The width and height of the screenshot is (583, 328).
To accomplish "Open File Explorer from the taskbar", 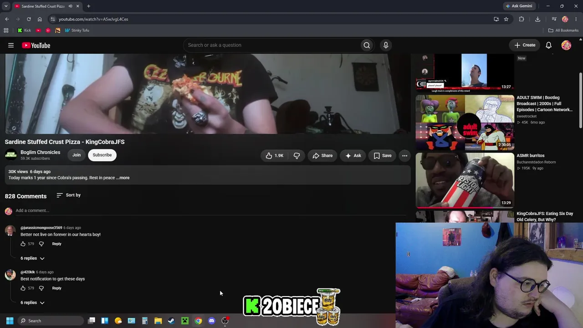I will [158, 321].
